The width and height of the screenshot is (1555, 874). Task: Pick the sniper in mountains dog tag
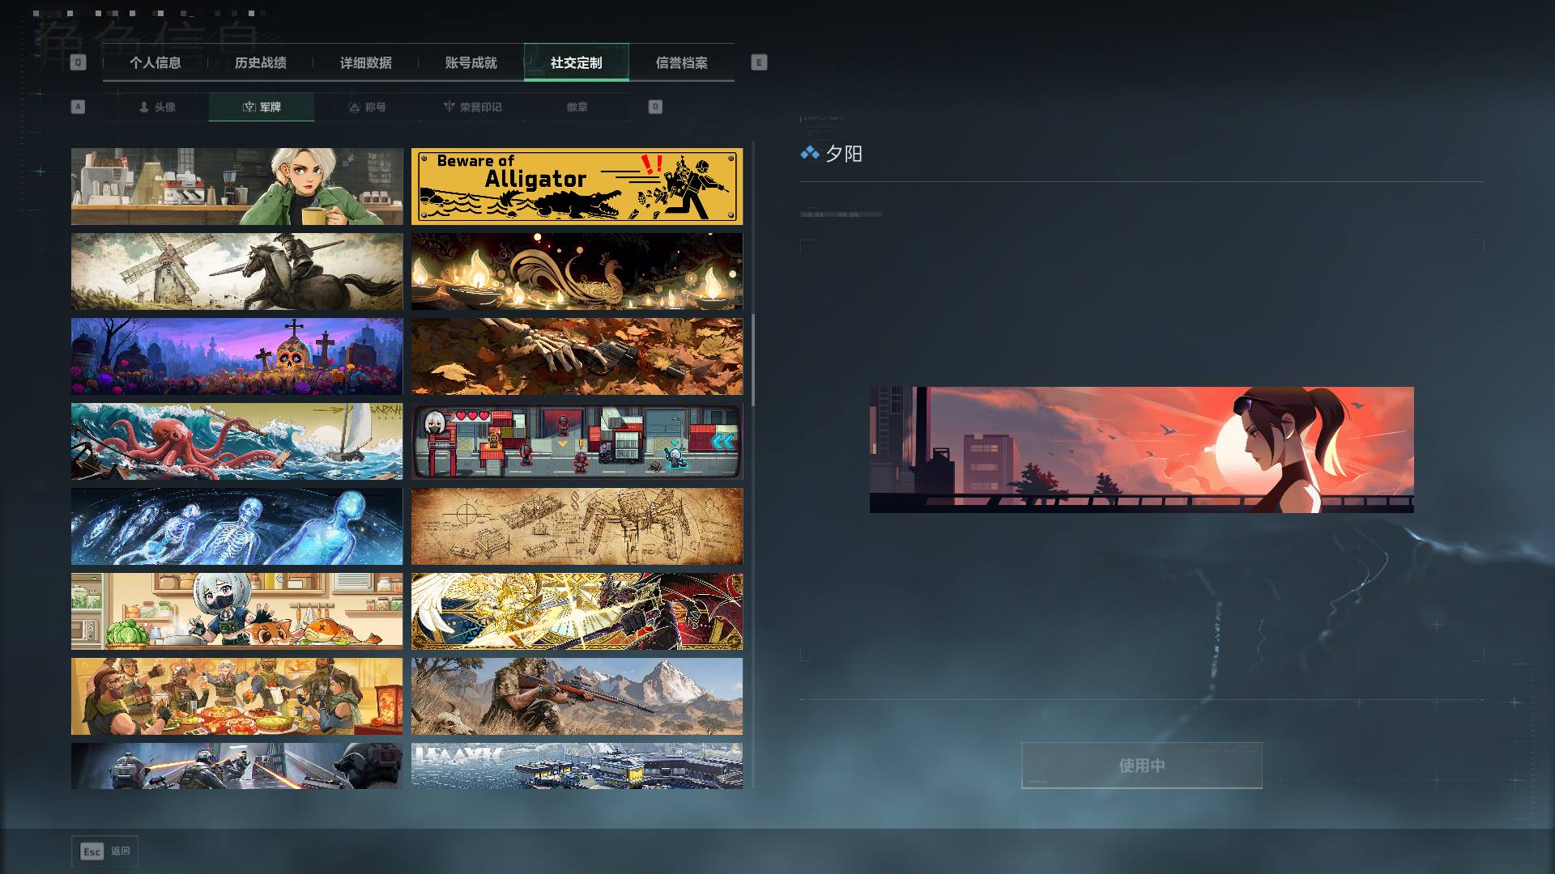click(x=577, y=696)
